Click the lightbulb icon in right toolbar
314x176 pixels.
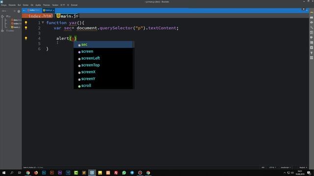coord(312,53)
